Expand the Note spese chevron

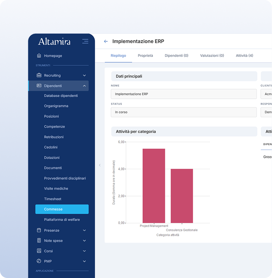tap(85, 241)
